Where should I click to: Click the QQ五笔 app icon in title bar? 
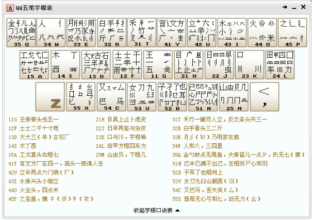click(x=10, y=8)
